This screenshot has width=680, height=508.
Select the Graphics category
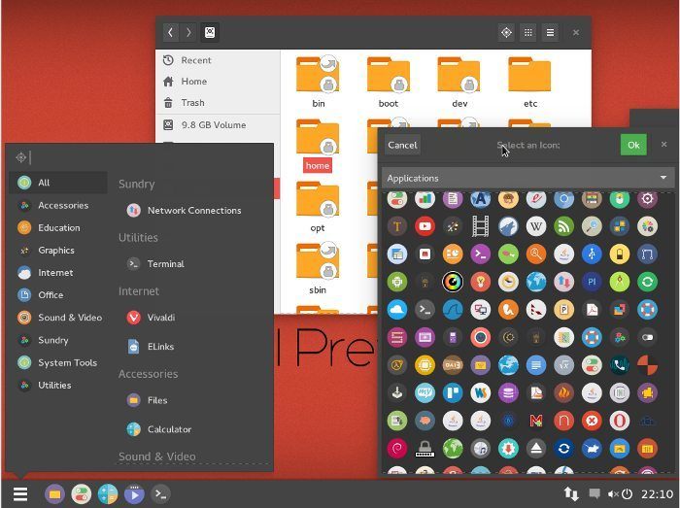(x=57, y=250)
